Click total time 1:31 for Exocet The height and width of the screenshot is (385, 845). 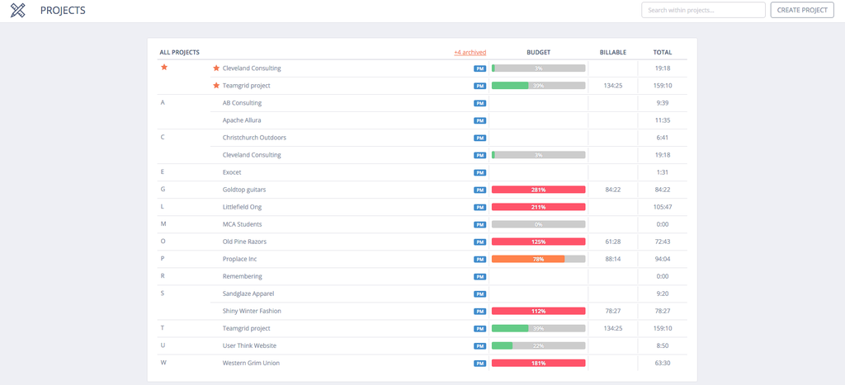click(663, 172)
